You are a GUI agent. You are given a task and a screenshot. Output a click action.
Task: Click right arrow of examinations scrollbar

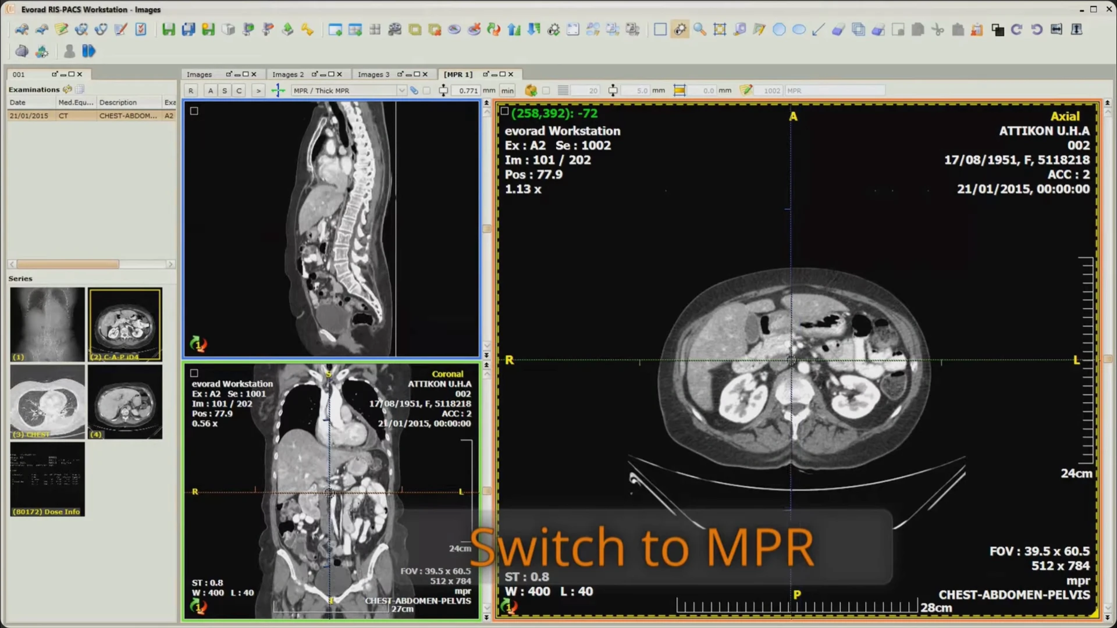coord(170,264)
